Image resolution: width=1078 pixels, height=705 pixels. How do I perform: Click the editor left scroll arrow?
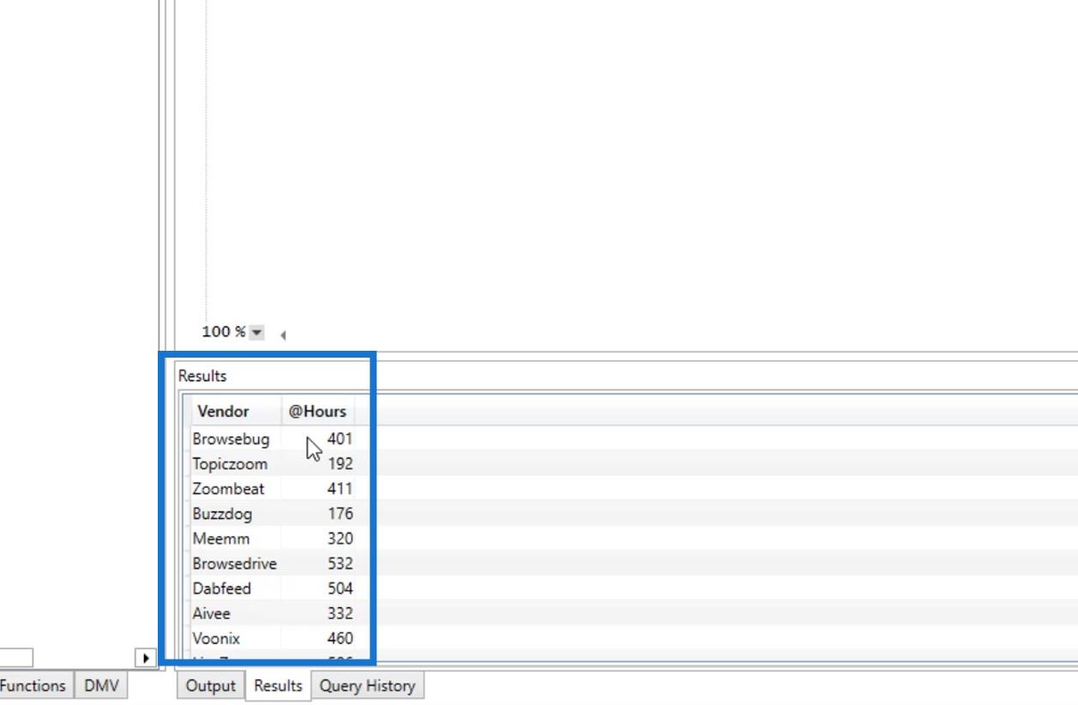pyautogui.click(x=282, y=335)
